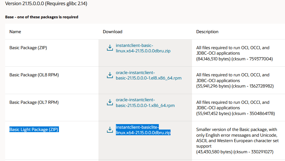Screen dimensions: 285x161
Task: Click download icon for Basic Package ZIP
Action: (x=110, y=48)
